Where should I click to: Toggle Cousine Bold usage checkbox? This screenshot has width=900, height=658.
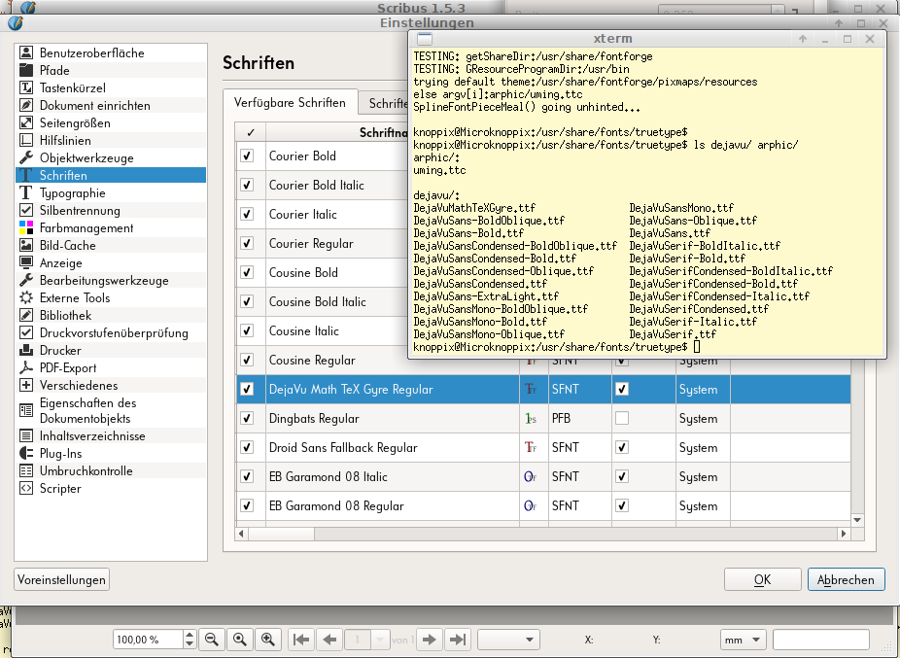247,272
